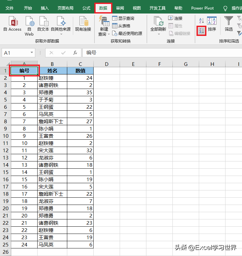Switch to the View (视图) tab

(x=136, y=8)
